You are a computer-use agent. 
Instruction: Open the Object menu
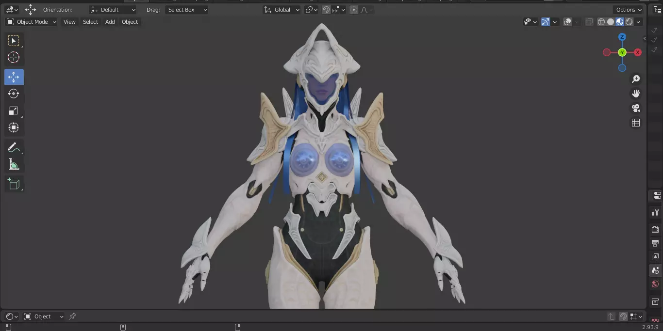click(130, 22)
